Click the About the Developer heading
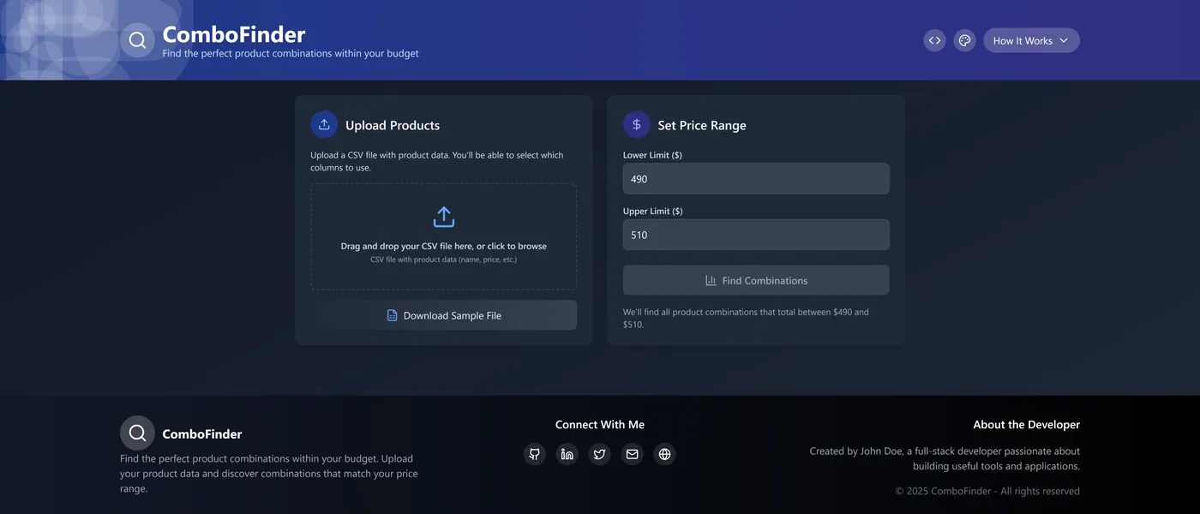1200x514 pixels. [1026, 425]
